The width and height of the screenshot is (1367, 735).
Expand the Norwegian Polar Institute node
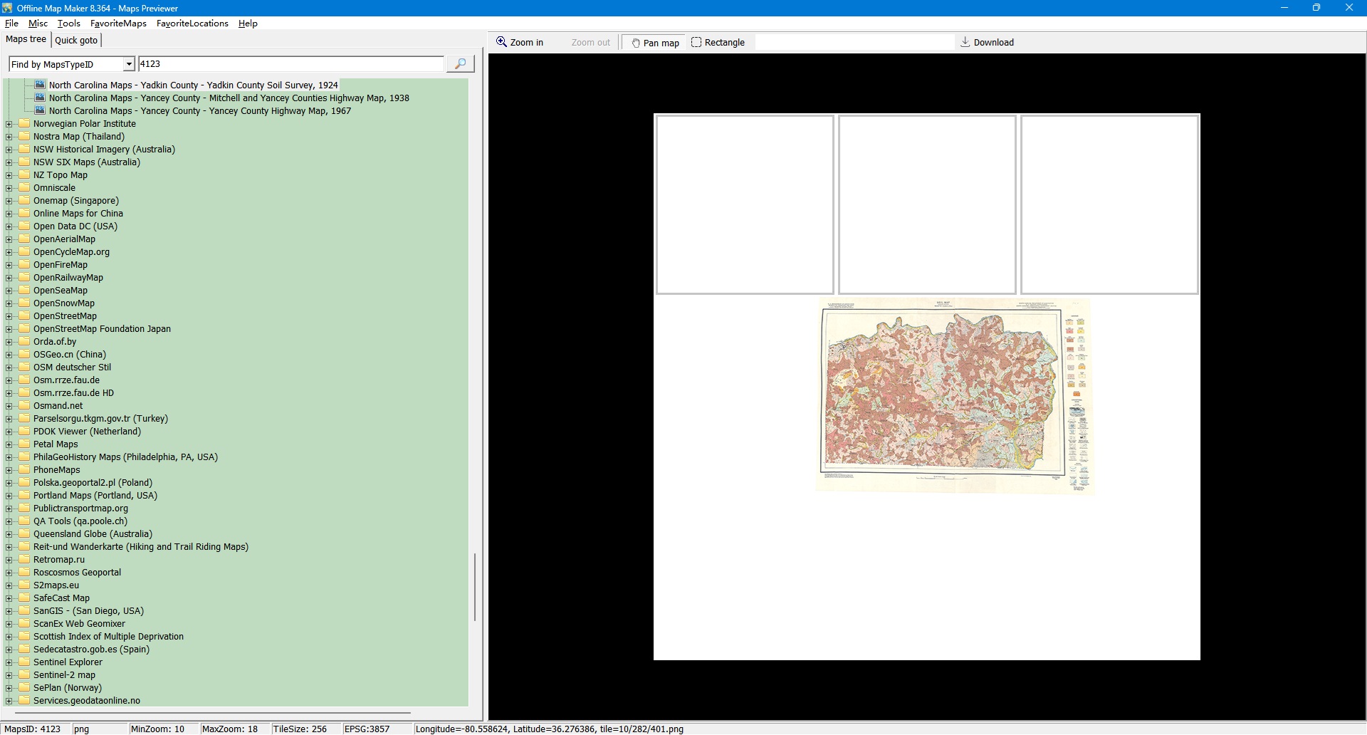[9, 124]
